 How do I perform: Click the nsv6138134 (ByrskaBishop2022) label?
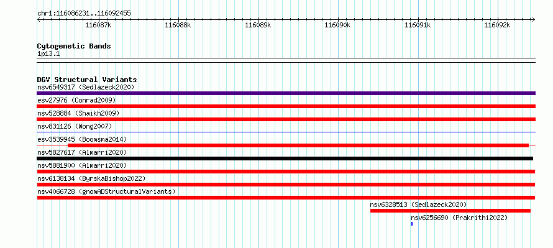pos(91,178)
